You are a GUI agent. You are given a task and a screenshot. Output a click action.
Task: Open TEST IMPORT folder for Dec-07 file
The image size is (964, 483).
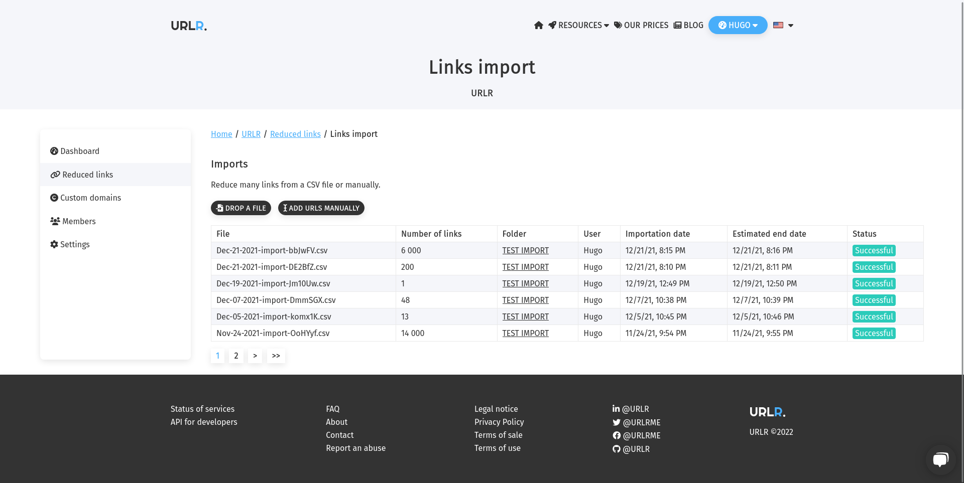[525, 300]
